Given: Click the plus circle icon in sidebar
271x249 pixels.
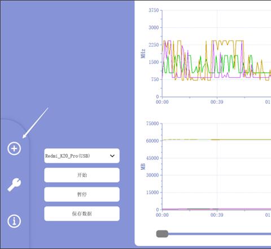Looking at the screenshot, I should 14,148.
